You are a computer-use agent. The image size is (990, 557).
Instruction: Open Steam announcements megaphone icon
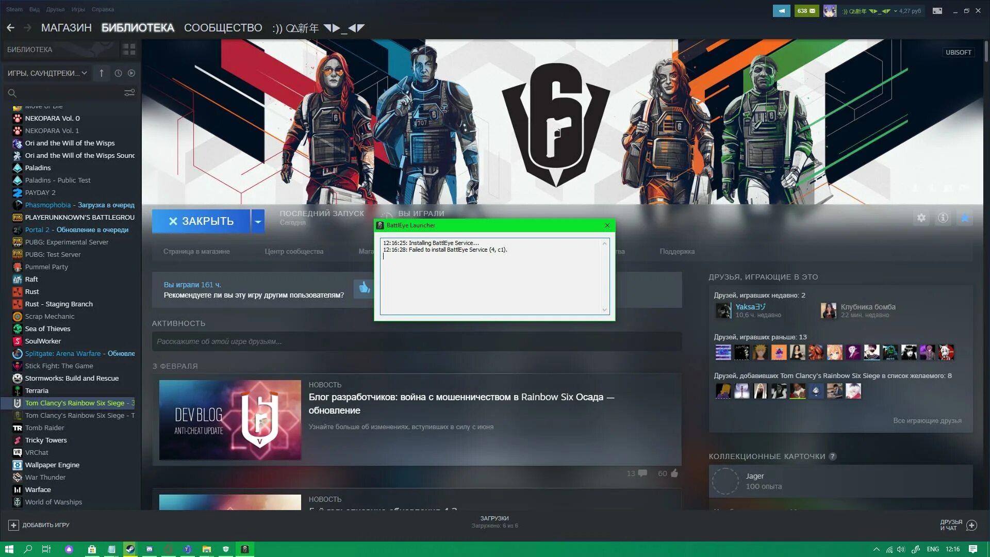pos(781,11)
